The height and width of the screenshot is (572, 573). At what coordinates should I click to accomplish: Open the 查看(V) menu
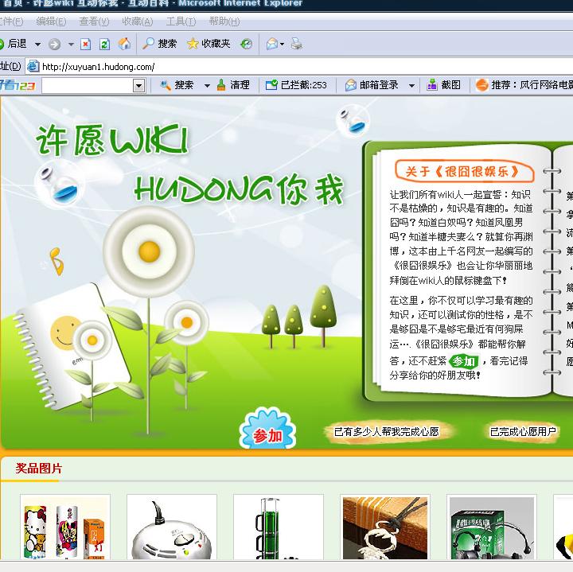tap(94, 21)
